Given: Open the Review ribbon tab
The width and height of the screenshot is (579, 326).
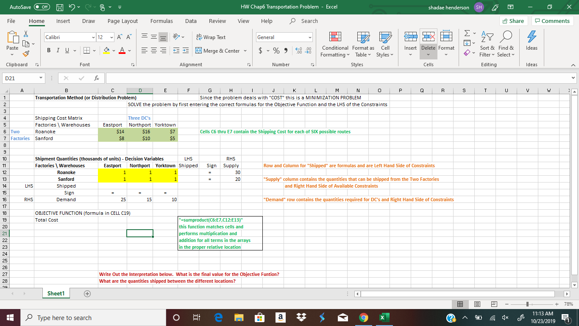Looking at the screenshot, I should (x=217, y=20).
